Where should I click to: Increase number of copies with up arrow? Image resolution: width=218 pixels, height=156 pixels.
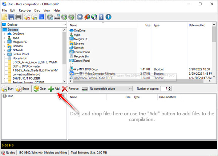click(x=170, y=87)
